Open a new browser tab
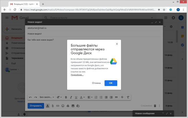The width and height of the screenshot is (188, 118). pos(43,4)
